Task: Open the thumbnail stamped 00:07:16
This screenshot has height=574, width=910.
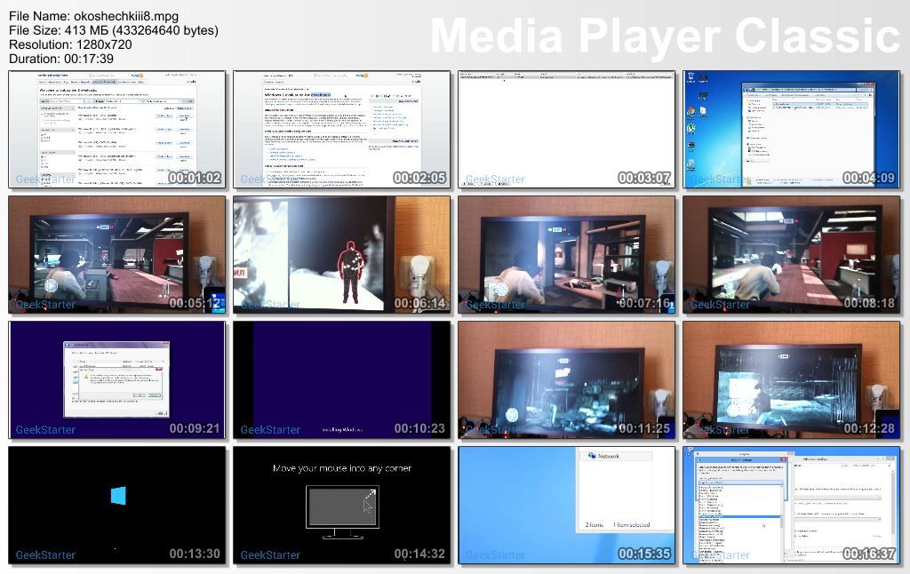Action: pyautogui.click(x=567, y=255)
